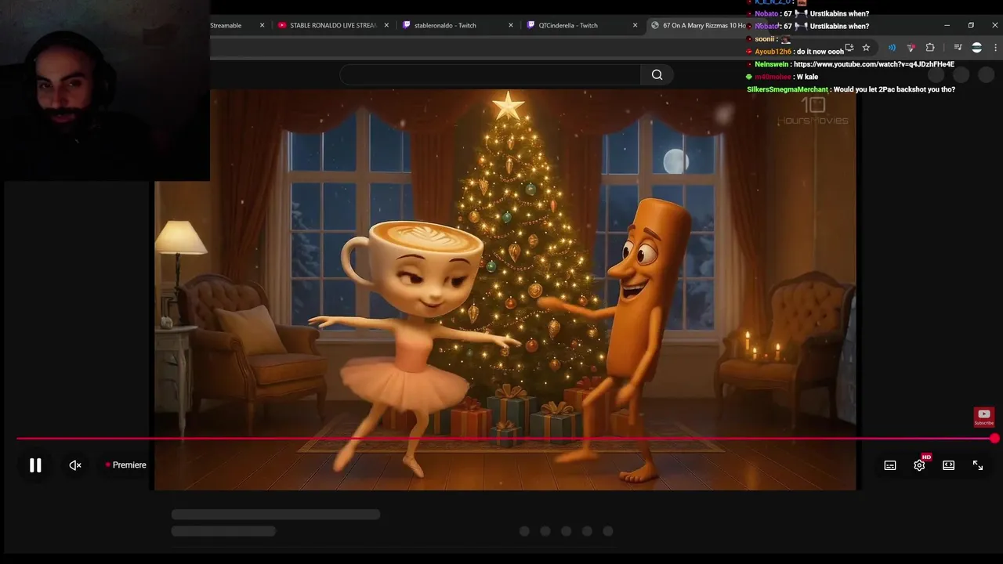This screenshot has height=564, width=1003.
Task: Click the blue sound-wave extension icon
Action: coord(892,48)
